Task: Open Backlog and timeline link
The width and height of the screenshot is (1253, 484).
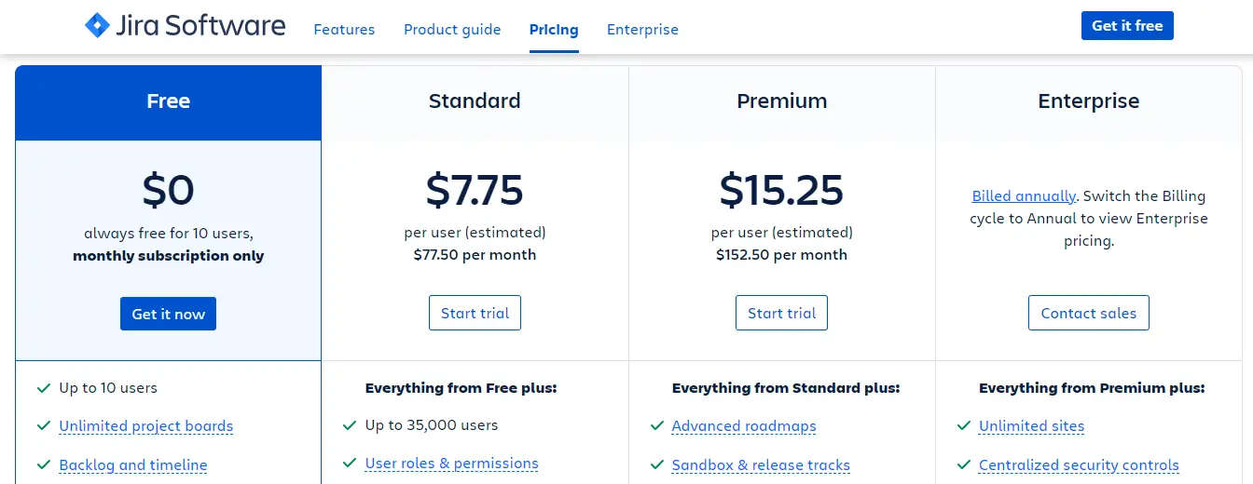Action: coord(133,465)
